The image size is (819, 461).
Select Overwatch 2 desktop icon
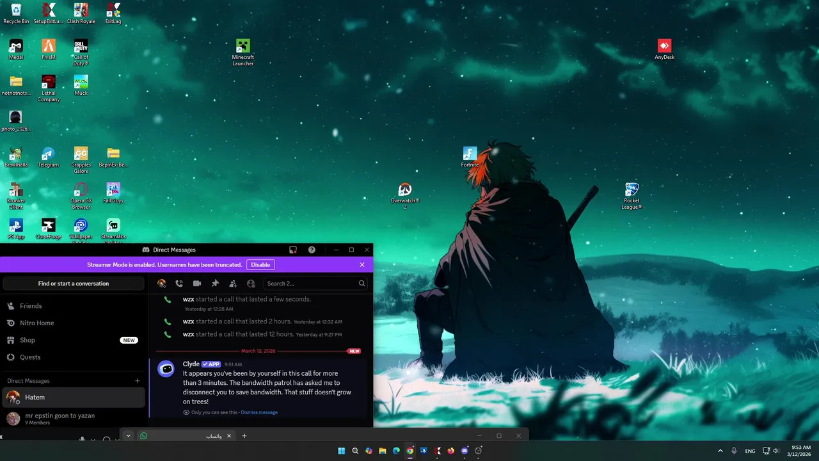[x=404, y=196]
